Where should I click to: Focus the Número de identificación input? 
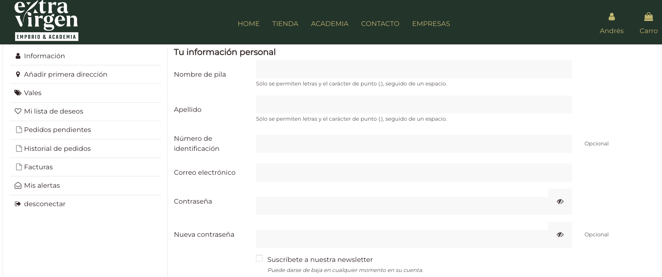[414, 144]
